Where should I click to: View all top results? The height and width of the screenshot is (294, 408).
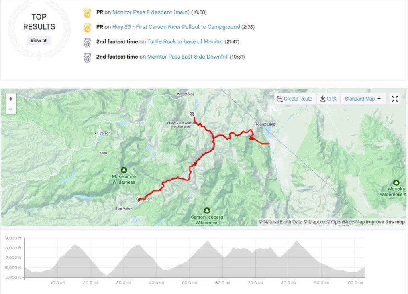pyautogui.click(x=39, y=41)
